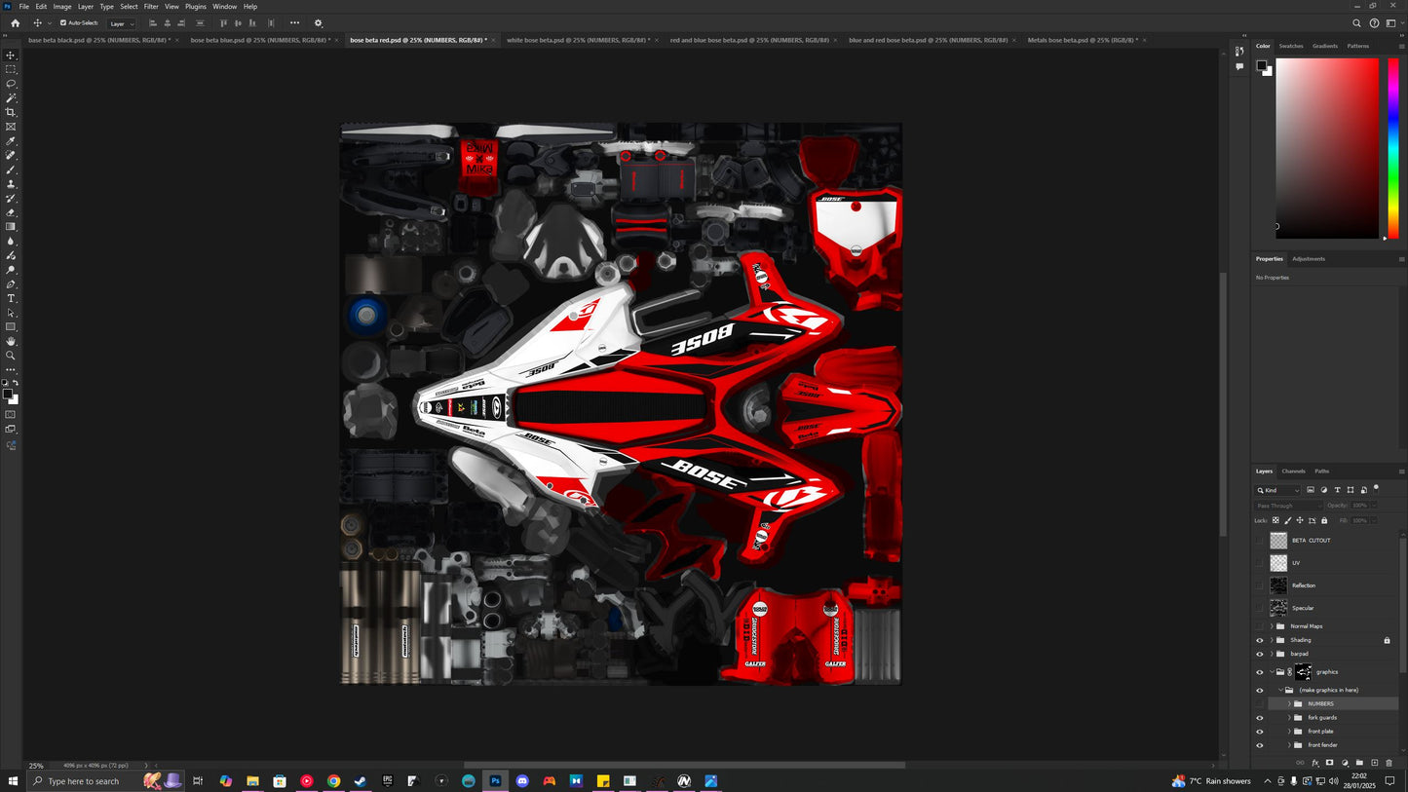Select the Hand tool
Viewport: 1408px width, 792px height.
11,341
